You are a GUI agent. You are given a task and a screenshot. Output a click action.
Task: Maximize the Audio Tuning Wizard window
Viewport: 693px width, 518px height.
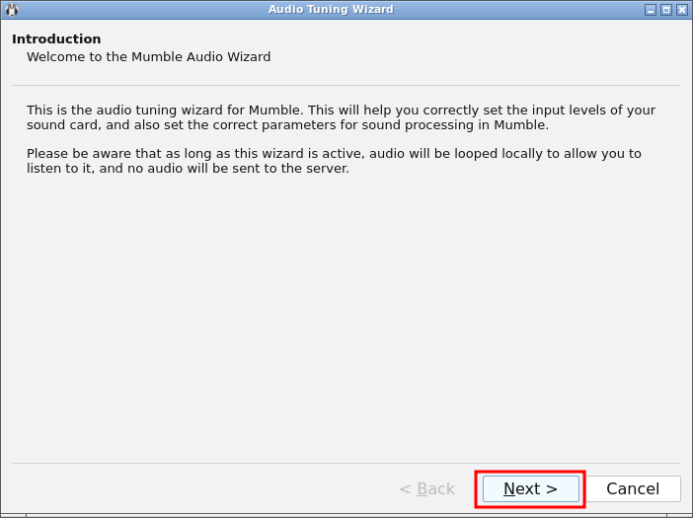(666, 10)
